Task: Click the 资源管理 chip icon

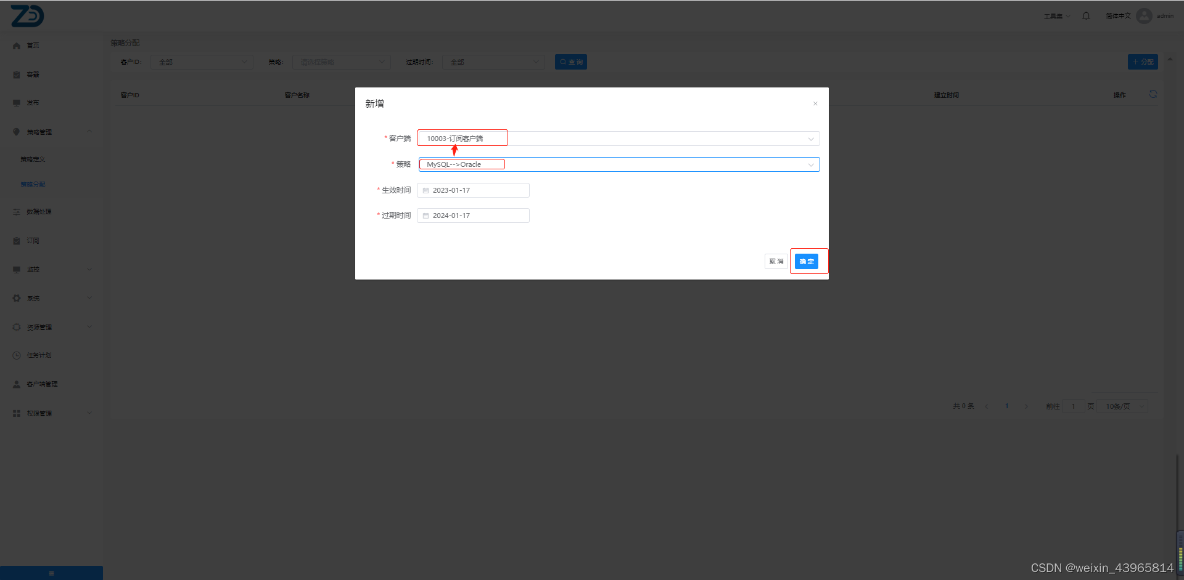Action: [17, 327]
